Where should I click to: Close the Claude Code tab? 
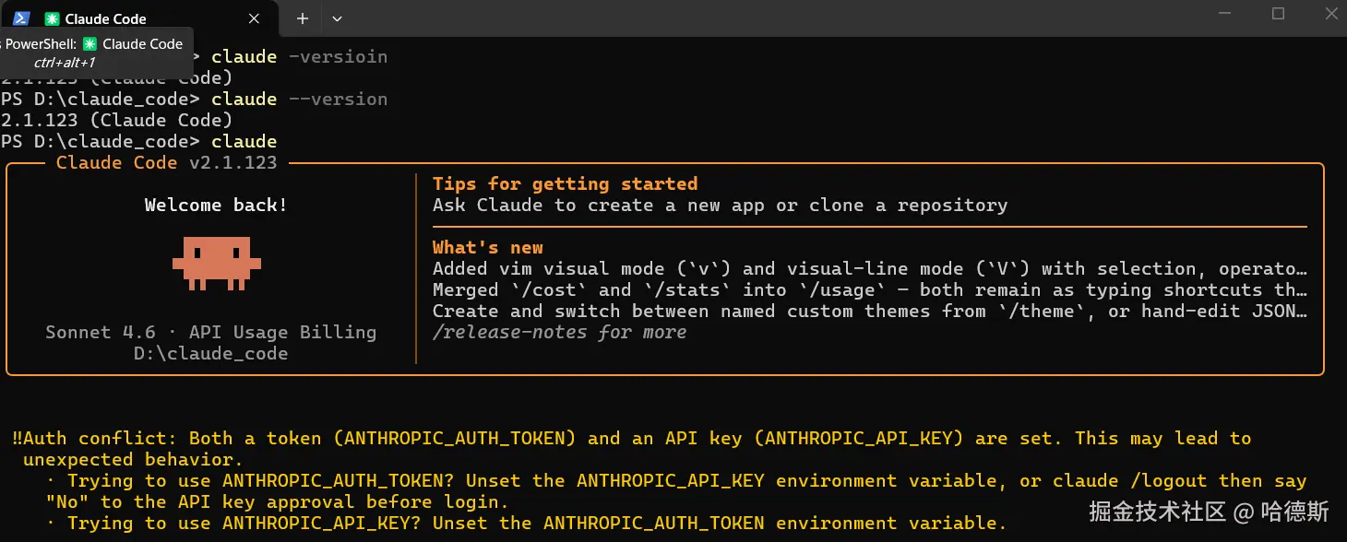point(254,18)
